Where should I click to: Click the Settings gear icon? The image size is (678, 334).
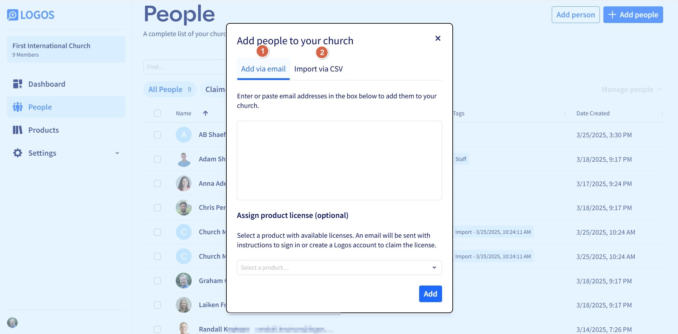pyautogui.click(x=17, y=153)
